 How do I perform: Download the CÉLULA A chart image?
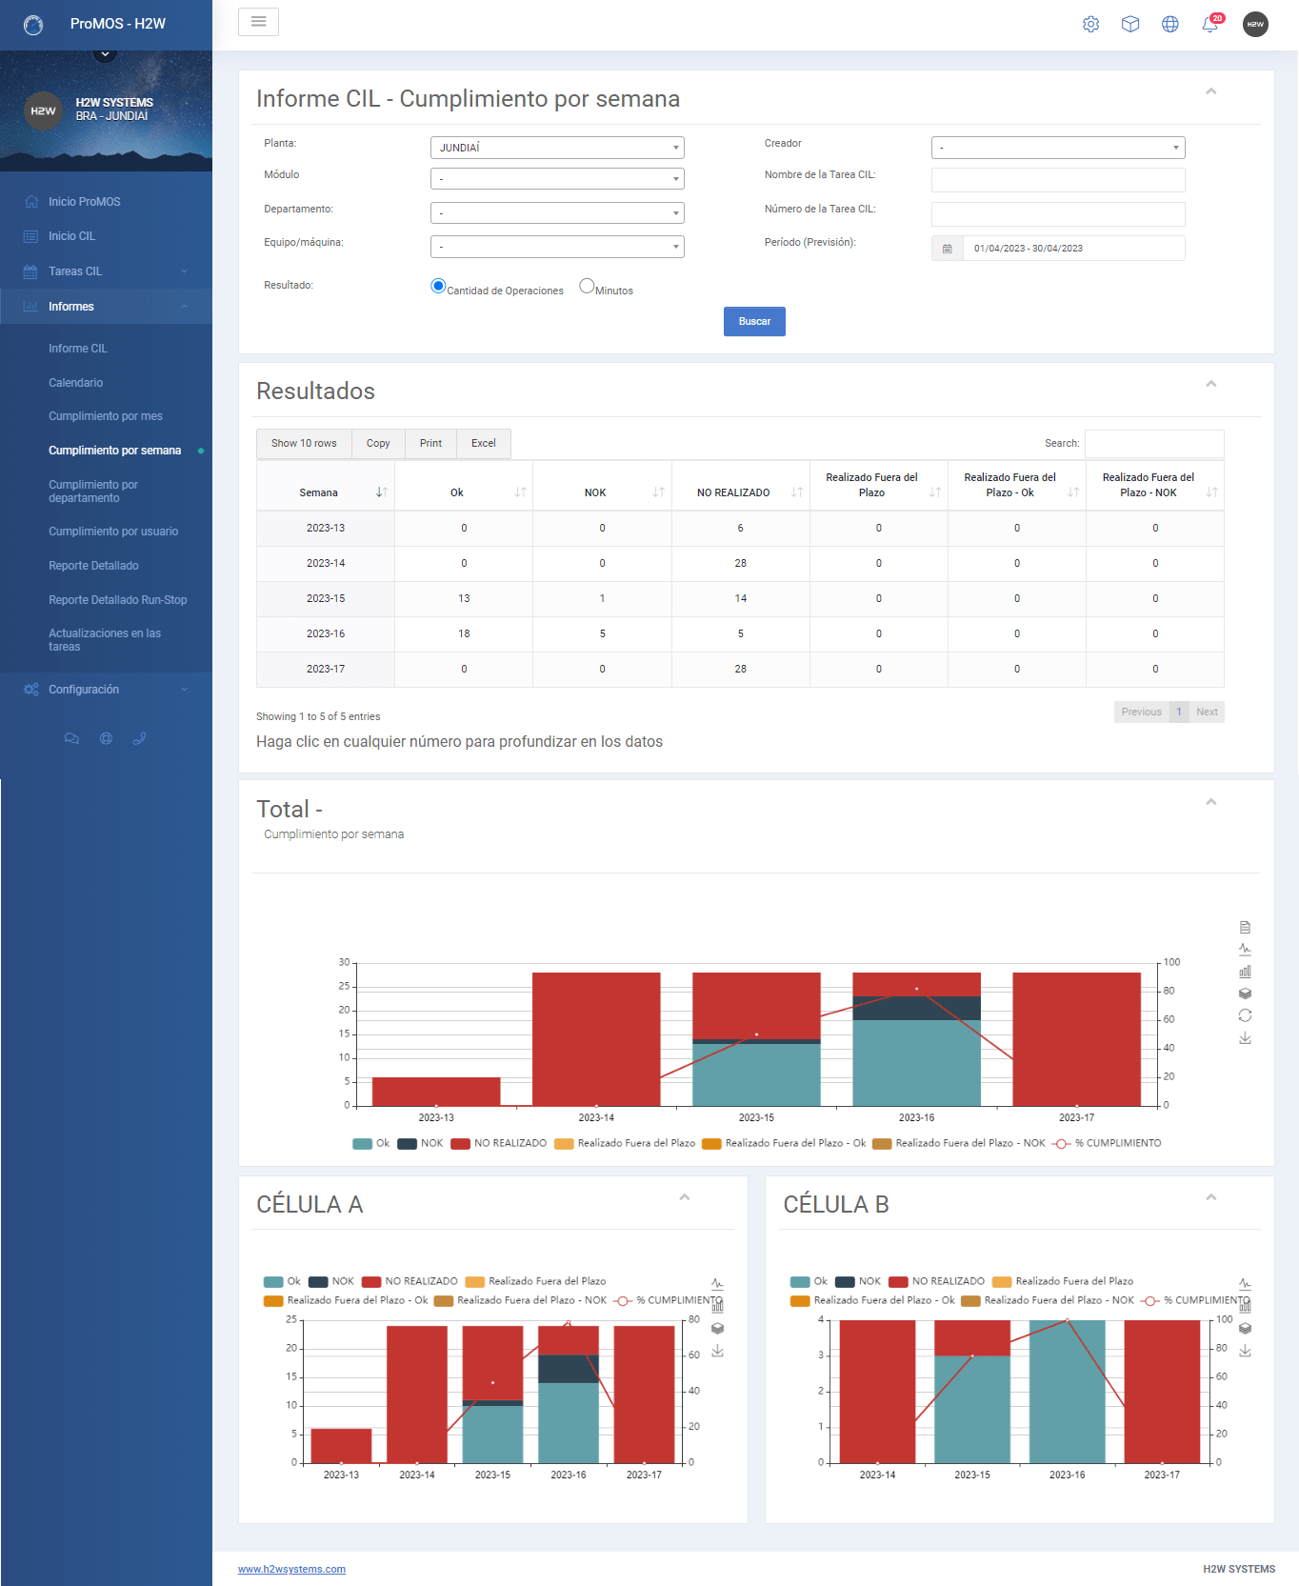[718, 1351]
